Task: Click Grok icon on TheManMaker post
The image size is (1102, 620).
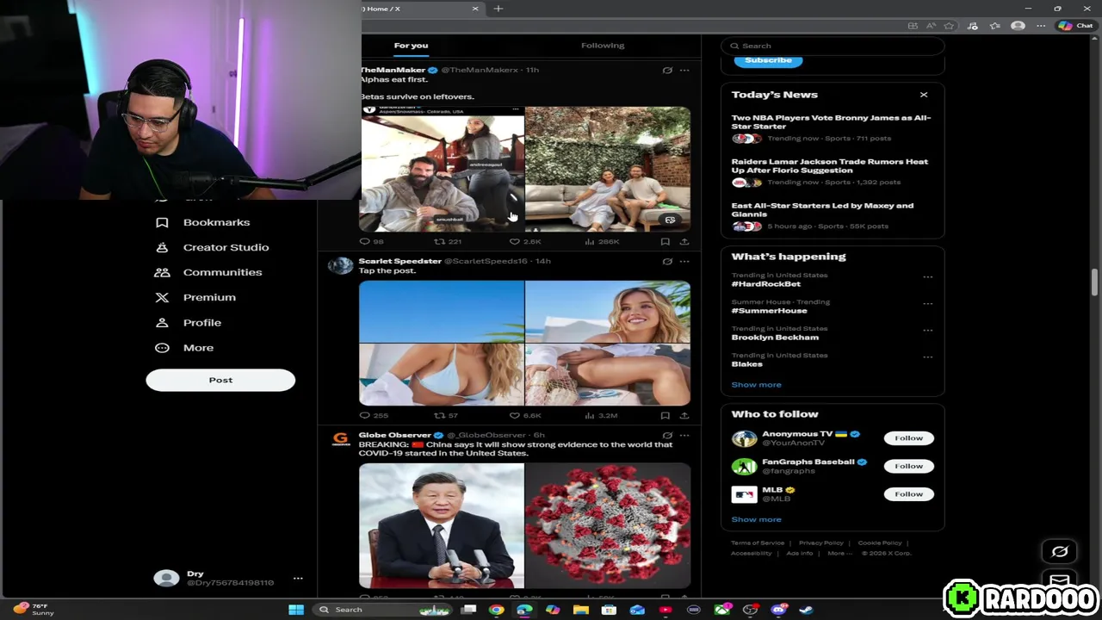Action: pyautogui.click(x=667, y=71)
